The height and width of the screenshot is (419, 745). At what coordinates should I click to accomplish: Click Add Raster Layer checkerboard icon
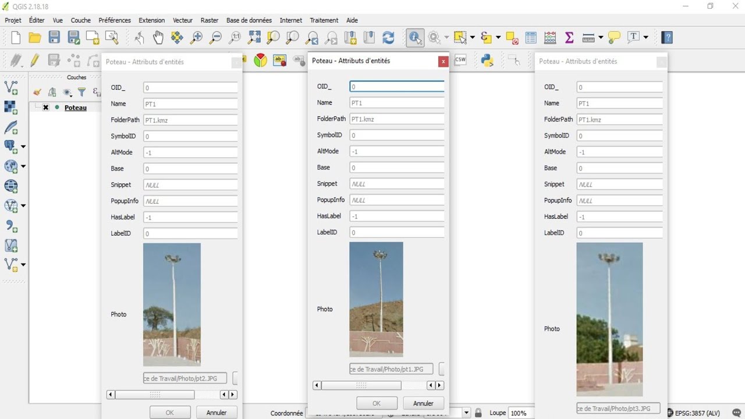click(11, 107)
